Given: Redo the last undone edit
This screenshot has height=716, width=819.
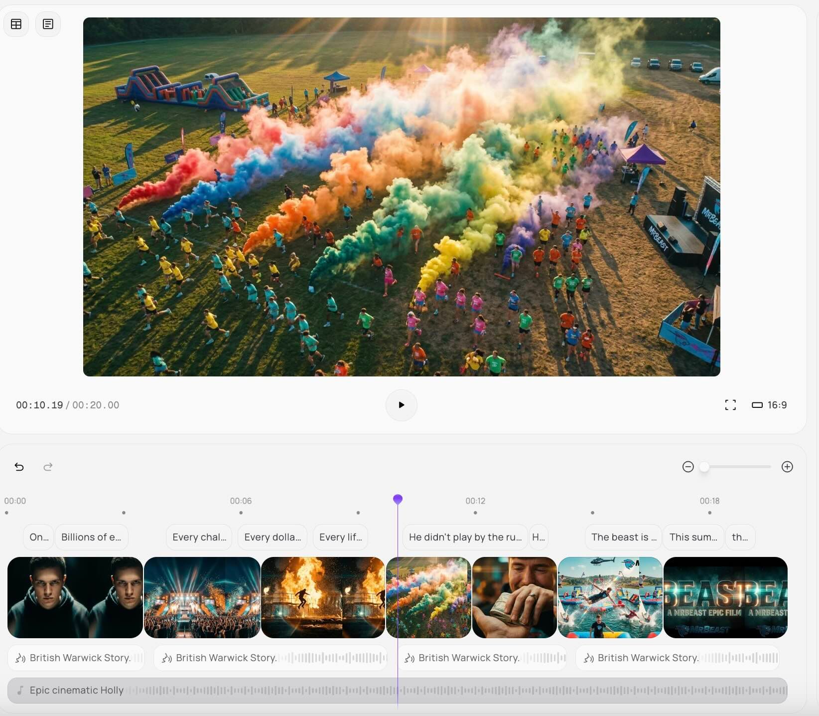Looking at the screenshot, I should pyautogui.click(x=48, y=467).
